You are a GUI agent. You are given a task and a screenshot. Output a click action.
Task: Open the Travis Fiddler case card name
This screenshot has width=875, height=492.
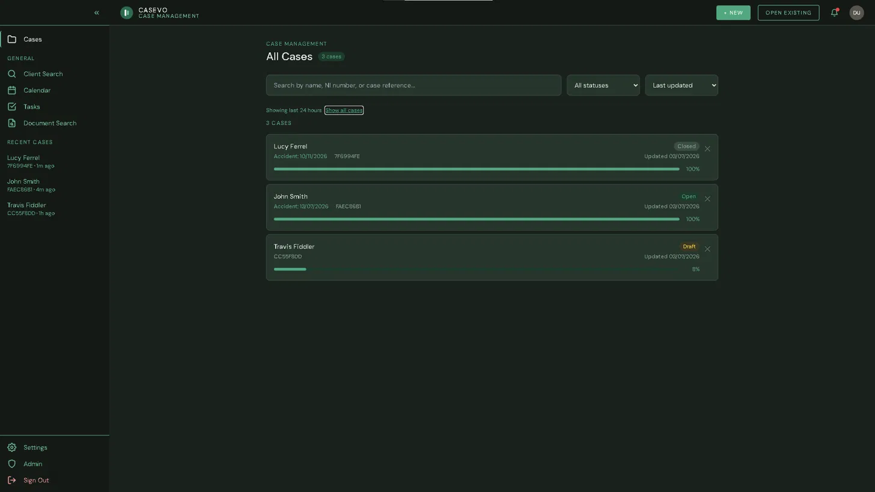point(294,247)
